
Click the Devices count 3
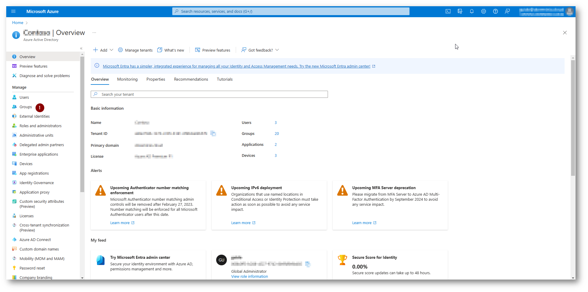tap(275, 155)
